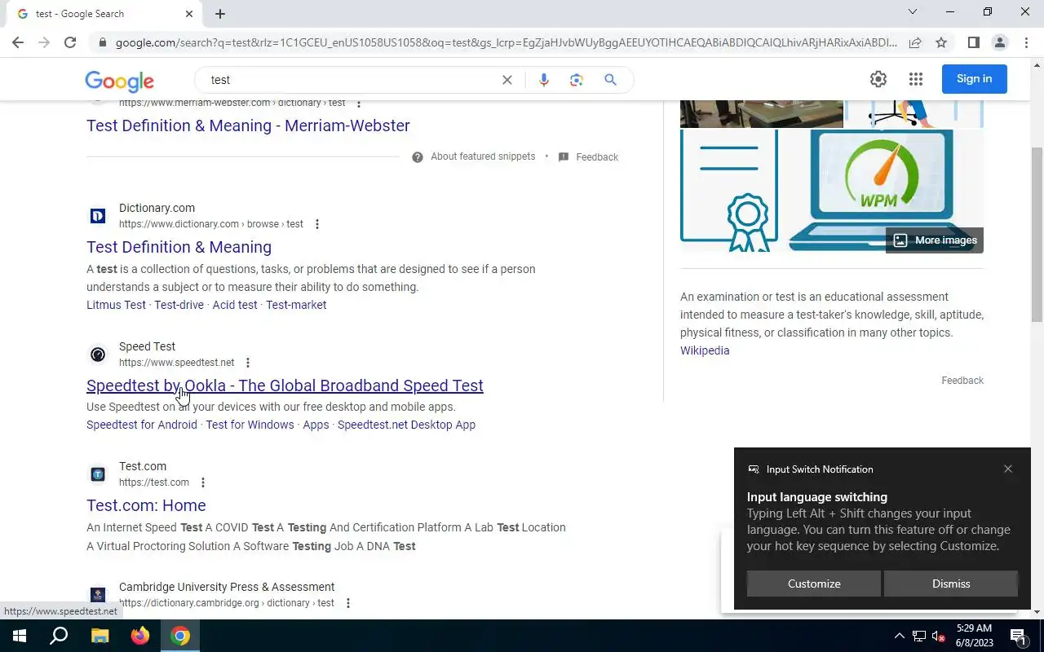
Task: Open the Acid test sublink
Action: (x=235, y=305)
